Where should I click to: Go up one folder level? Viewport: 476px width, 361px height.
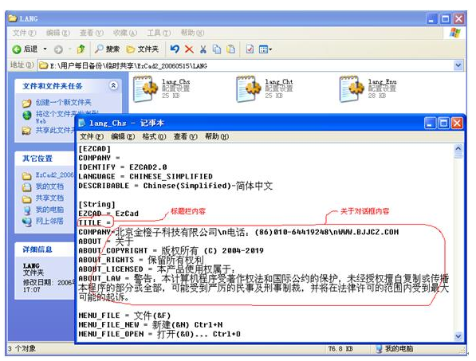[81, 49]
